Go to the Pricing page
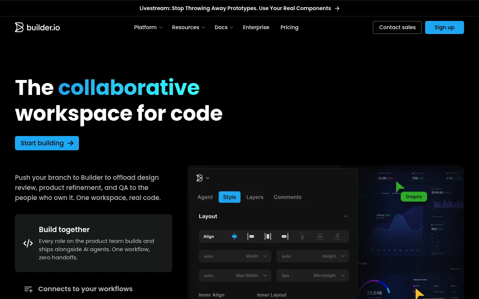Screen dimensions: 479x299 coord(289,27)
